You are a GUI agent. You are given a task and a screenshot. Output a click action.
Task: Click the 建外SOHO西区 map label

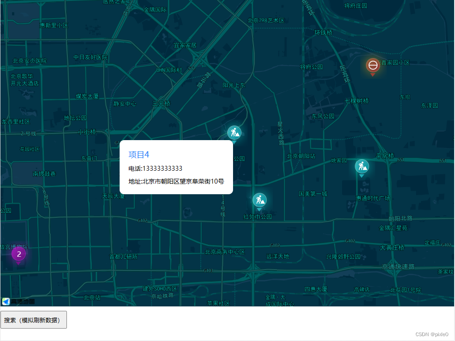tap(159, 289)
